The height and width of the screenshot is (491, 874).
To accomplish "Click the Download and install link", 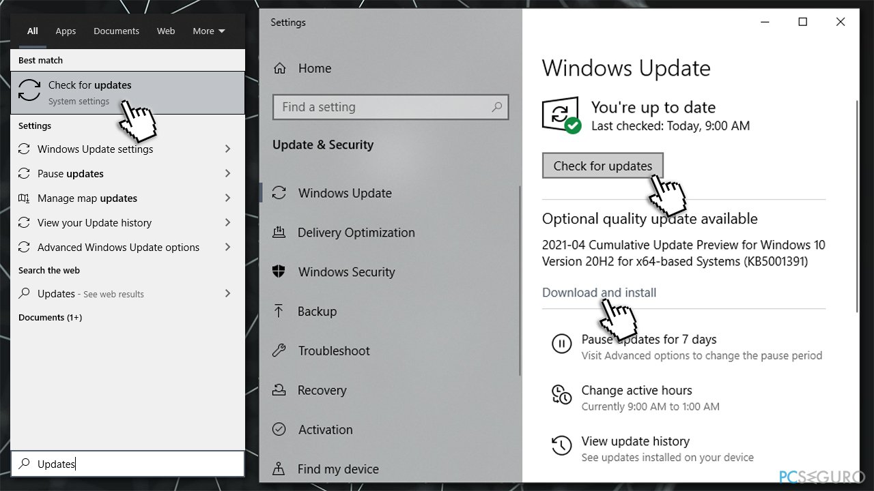I will [x=599, y=293].
